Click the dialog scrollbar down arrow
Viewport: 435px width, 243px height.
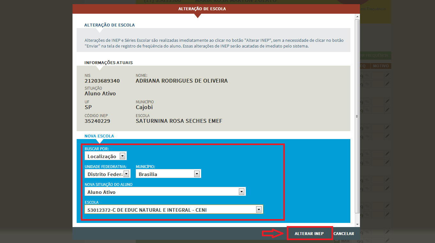pyautogui.click(x=357, y=224)
